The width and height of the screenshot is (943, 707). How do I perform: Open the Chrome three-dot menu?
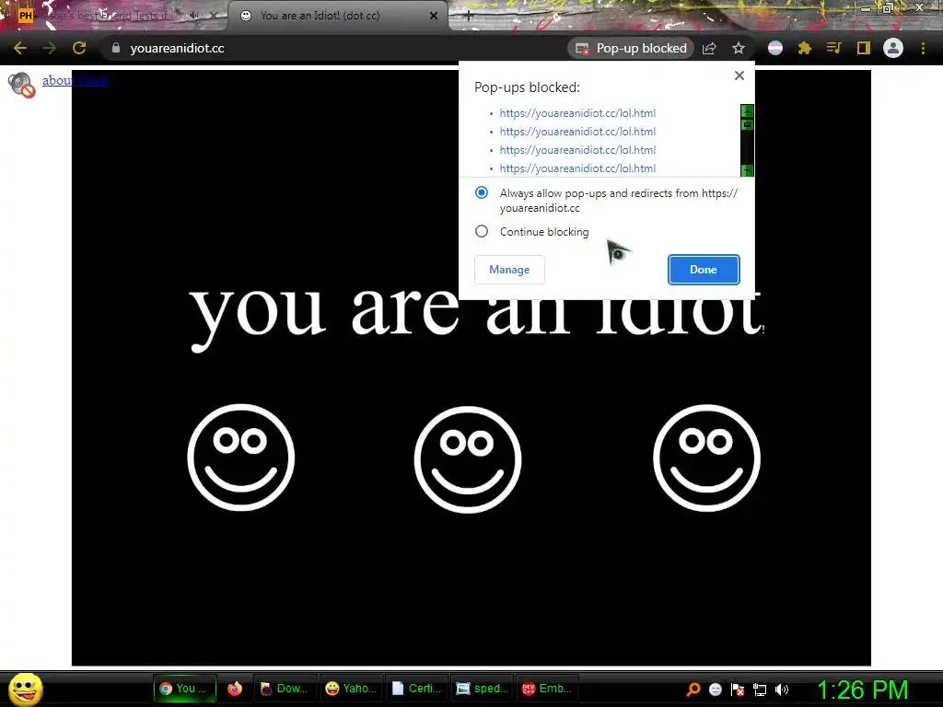coord(923,48)
